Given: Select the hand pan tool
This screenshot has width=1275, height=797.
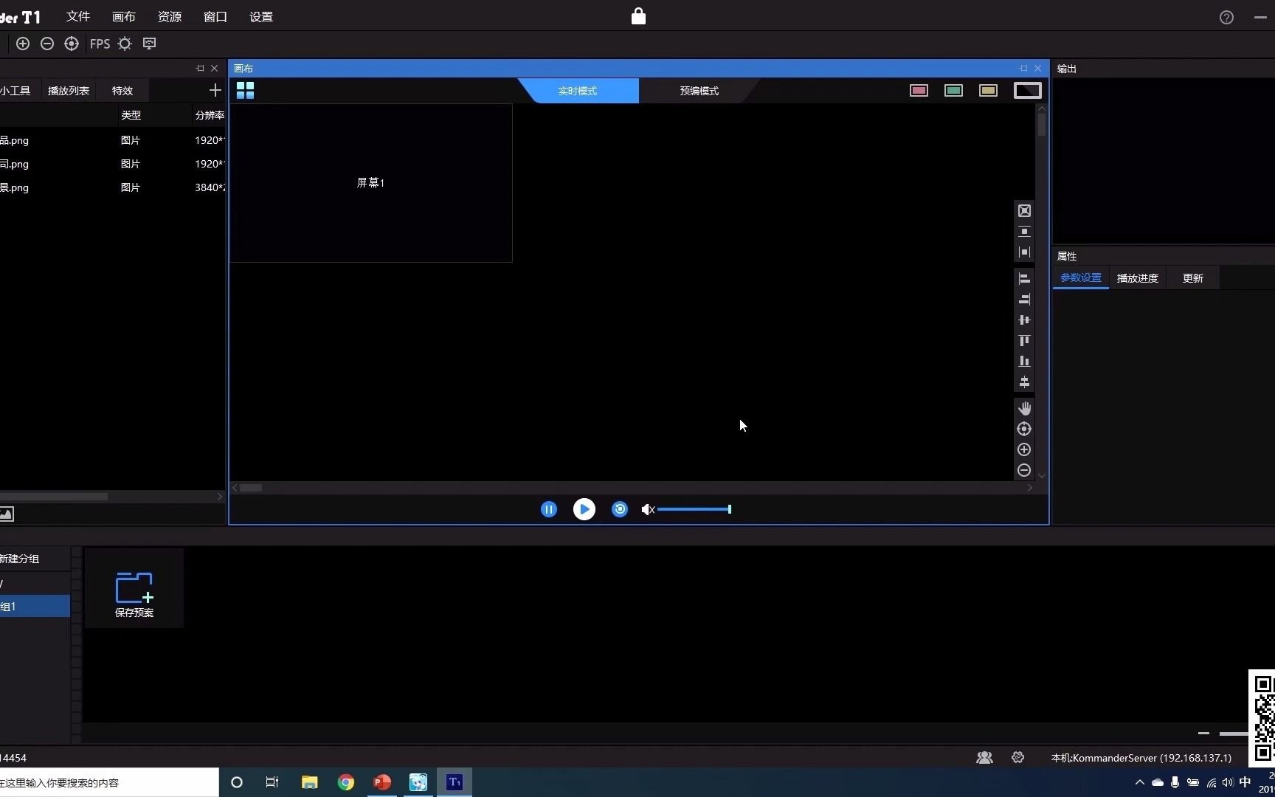Looking at the screenshot, I should 1024,408.
